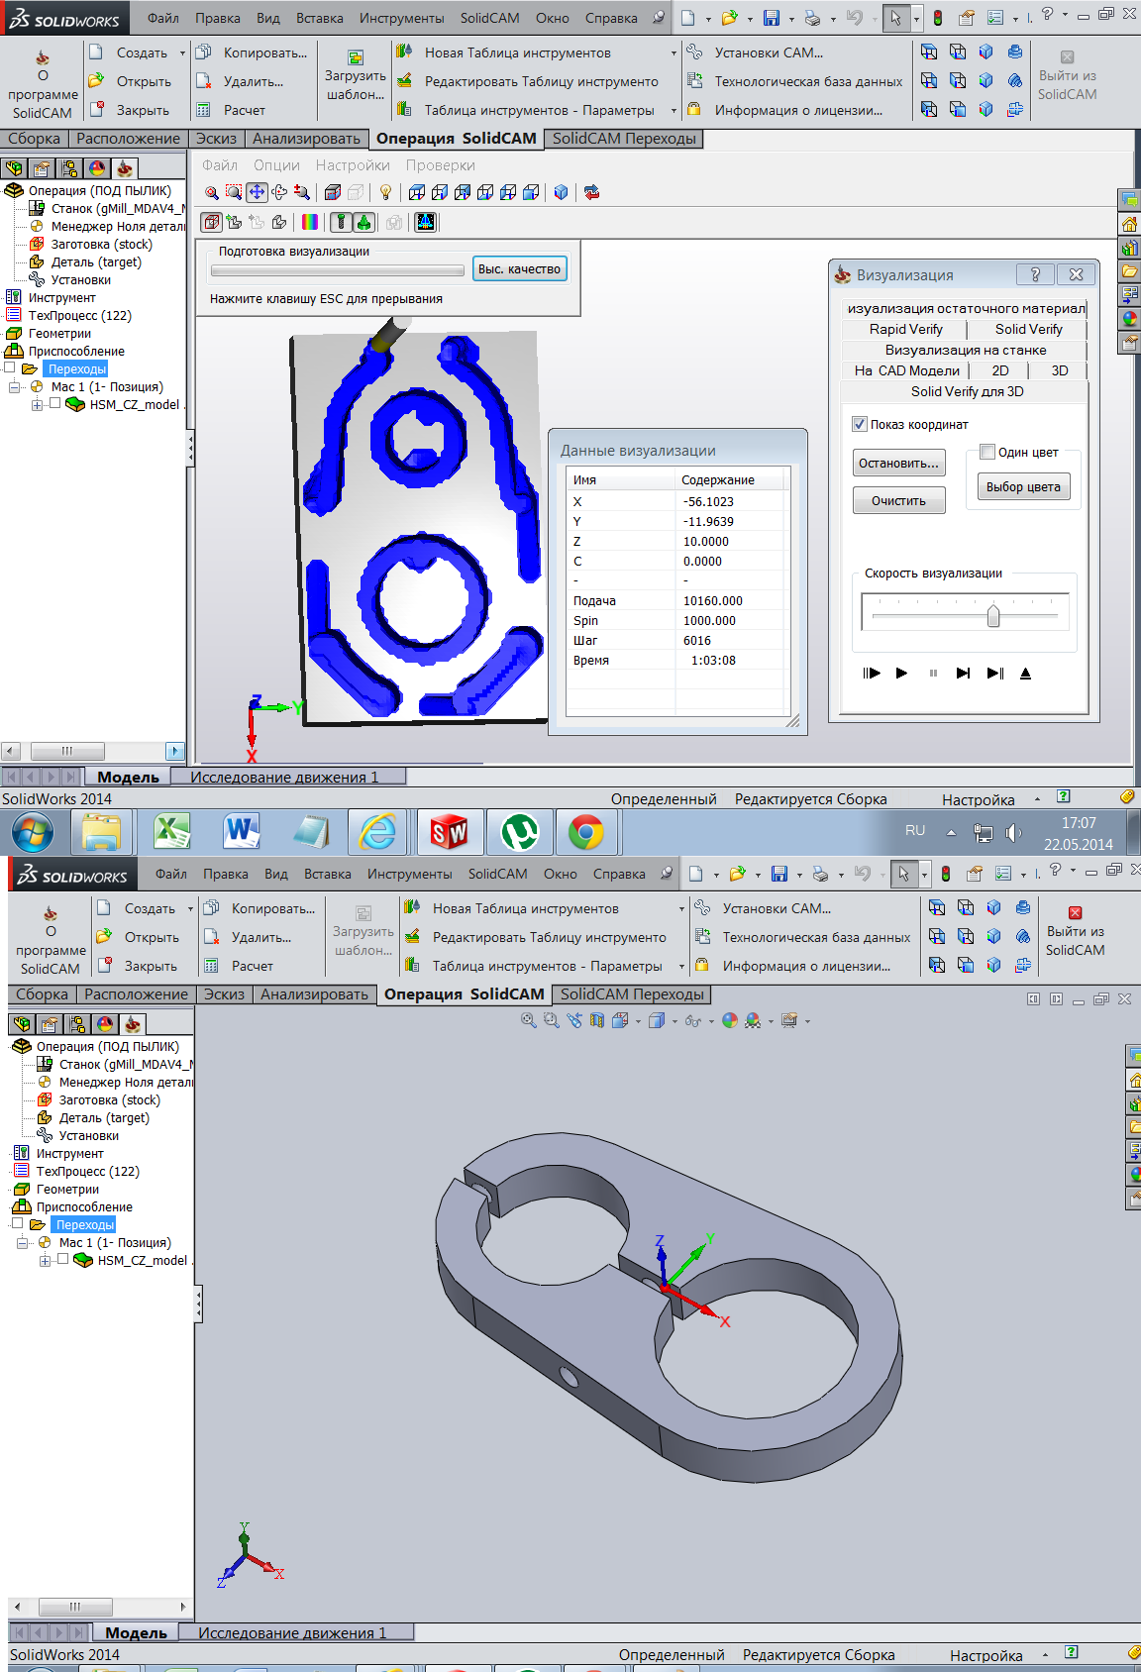1141x1672 pixels.
Task: Click the Очистить button
Action: (x=898, y=500)
